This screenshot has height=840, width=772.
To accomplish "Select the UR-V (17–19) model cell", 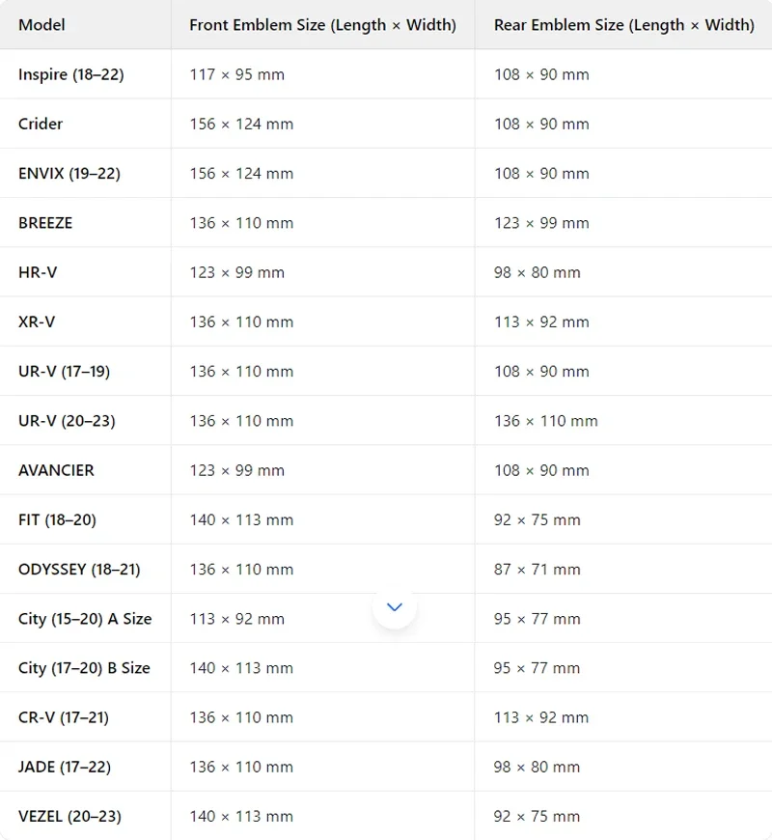I will [64, 372].
